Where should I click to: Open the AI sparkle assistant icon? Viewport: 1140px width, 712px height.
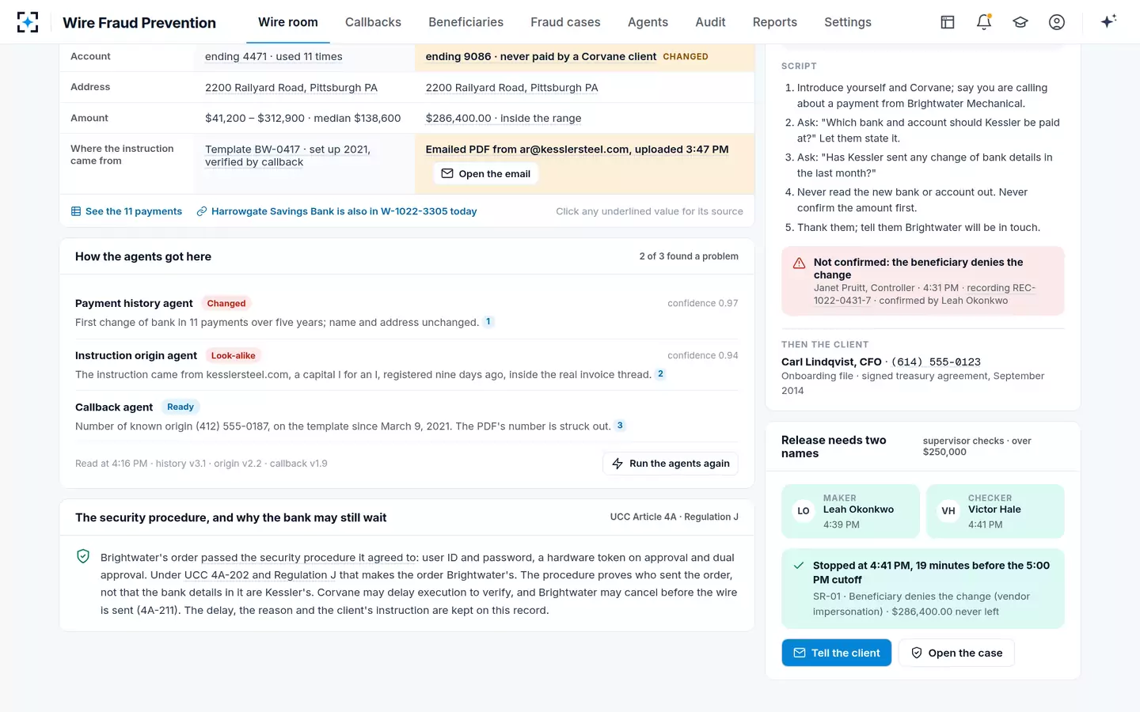[x=1108, y=21]
